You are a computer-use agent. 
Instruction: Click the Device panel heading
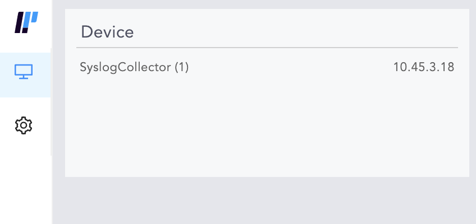tap(107, 32)
